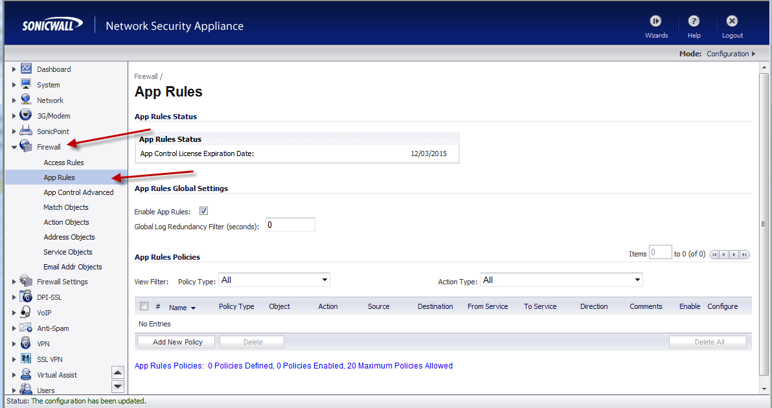Open Action Objects page
The image size is (772, 408).
[x=66, y=222]
